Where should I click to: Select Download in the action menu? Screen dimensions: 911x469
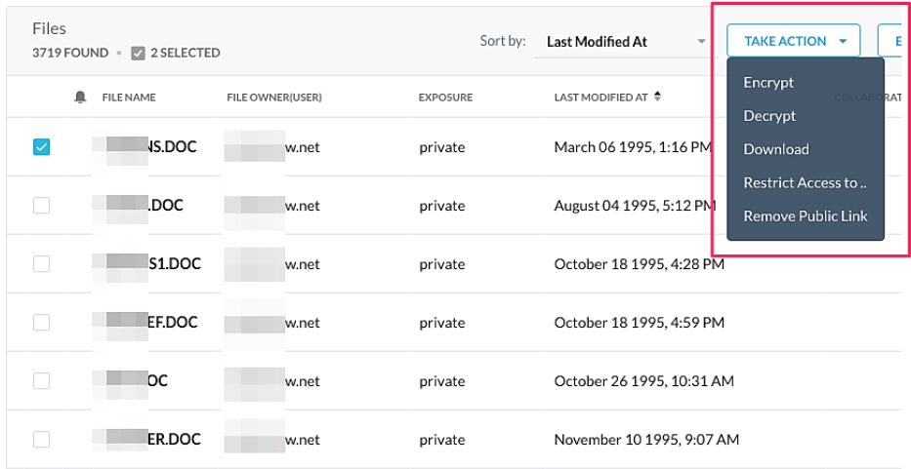775,149
